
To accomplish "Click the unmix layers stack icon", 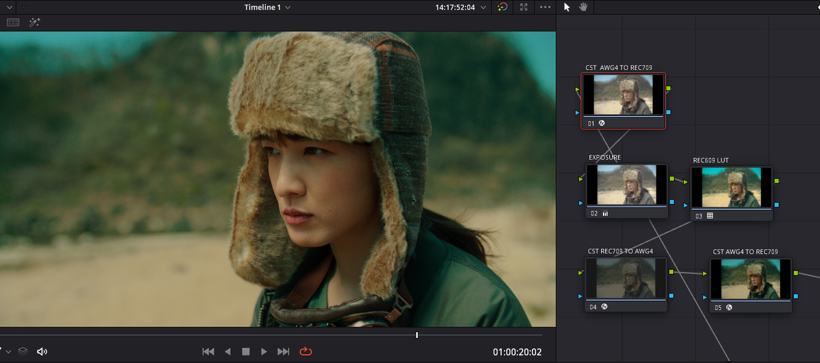I will coord(22,351).
